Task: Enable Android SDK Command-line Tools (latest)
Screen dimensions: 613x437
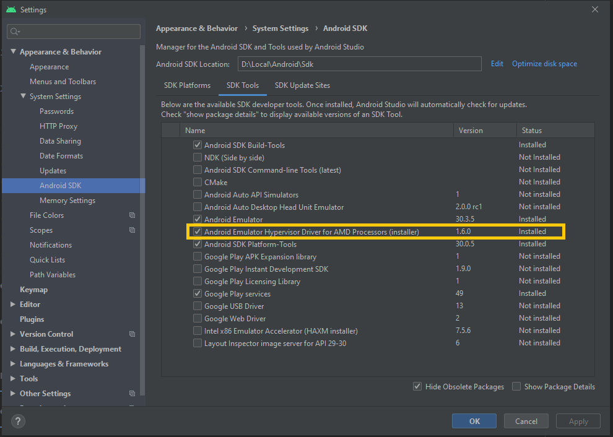Action: tap(198, 170)
